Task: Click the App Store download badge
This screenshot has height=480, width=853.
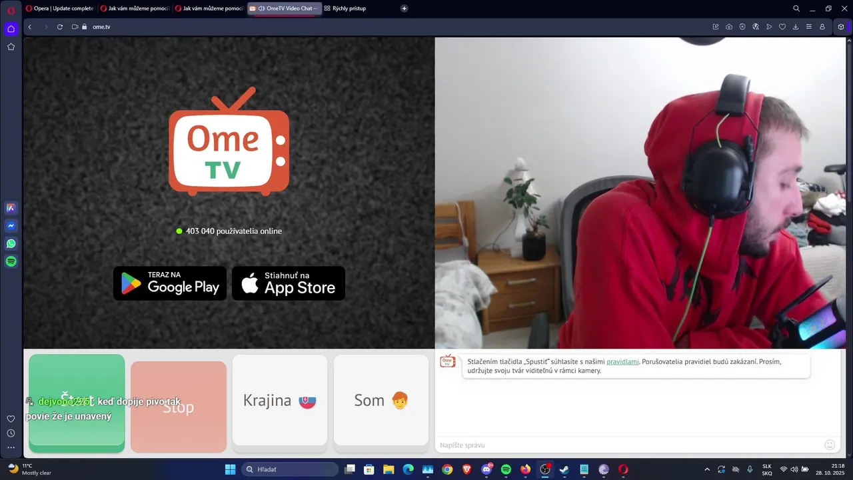Action: point(289,283)
